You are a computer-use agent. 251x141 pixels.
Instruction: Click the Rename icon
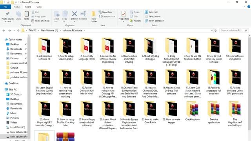coord(83,16)
